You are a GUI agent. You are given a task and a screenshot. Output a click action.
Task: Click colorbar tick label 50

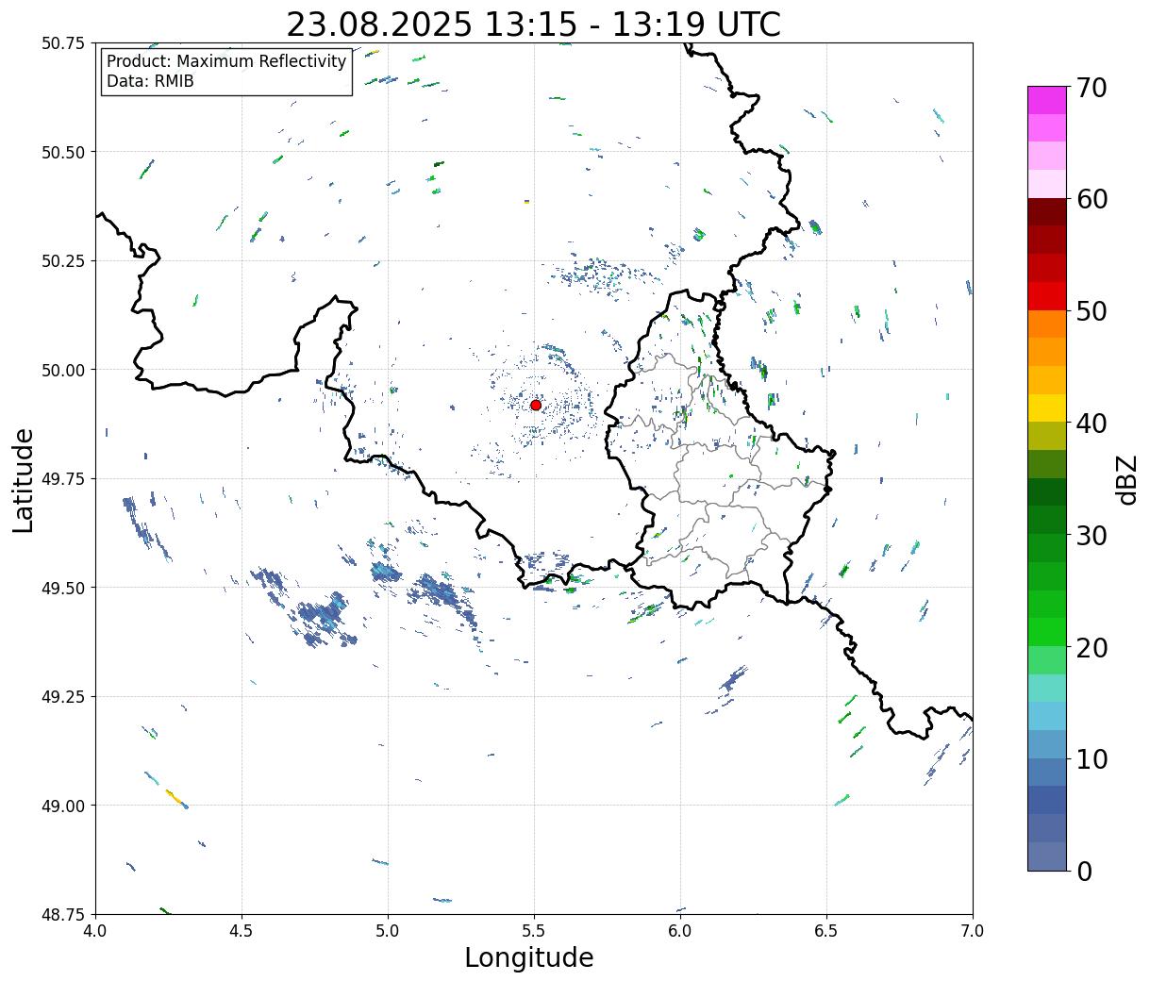pos(1092,311)
